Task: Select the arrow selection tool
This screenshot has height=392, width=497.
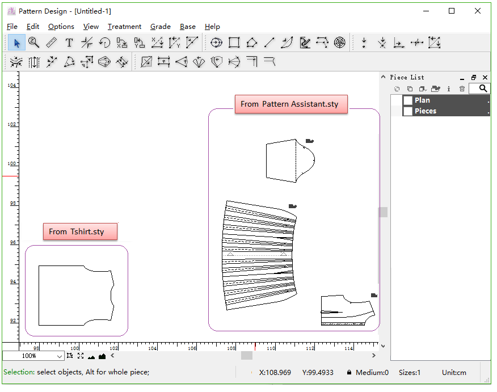Action: [16, 43]
